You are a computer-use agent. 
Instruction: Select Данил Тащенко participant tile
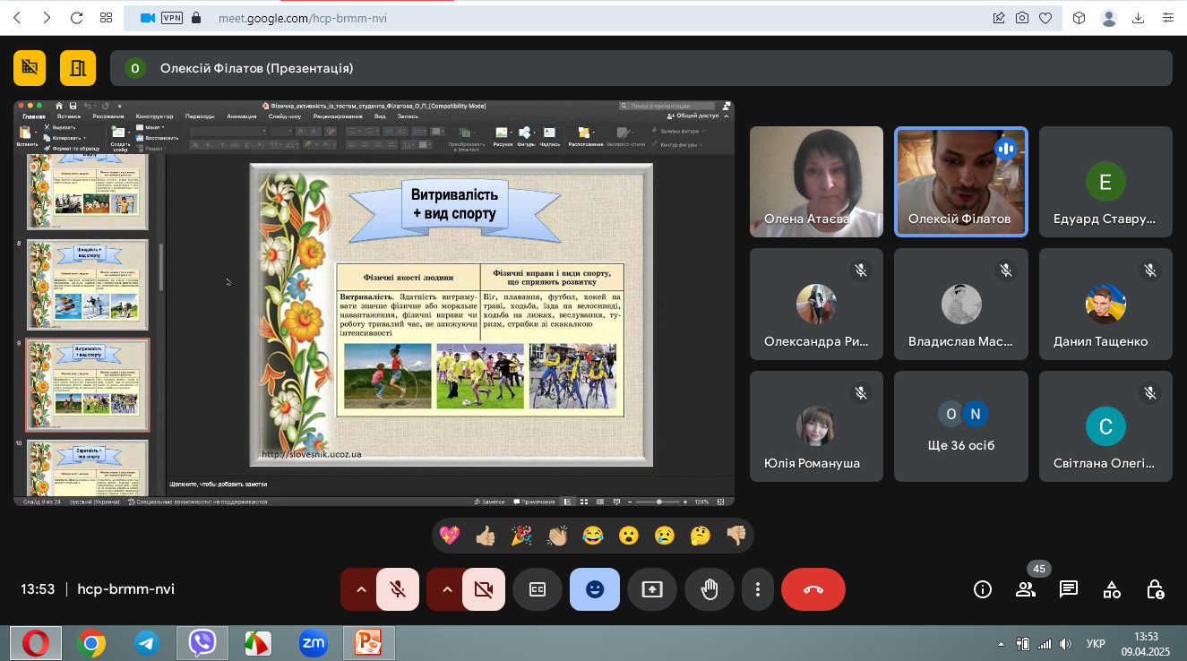pos(1105,304)
